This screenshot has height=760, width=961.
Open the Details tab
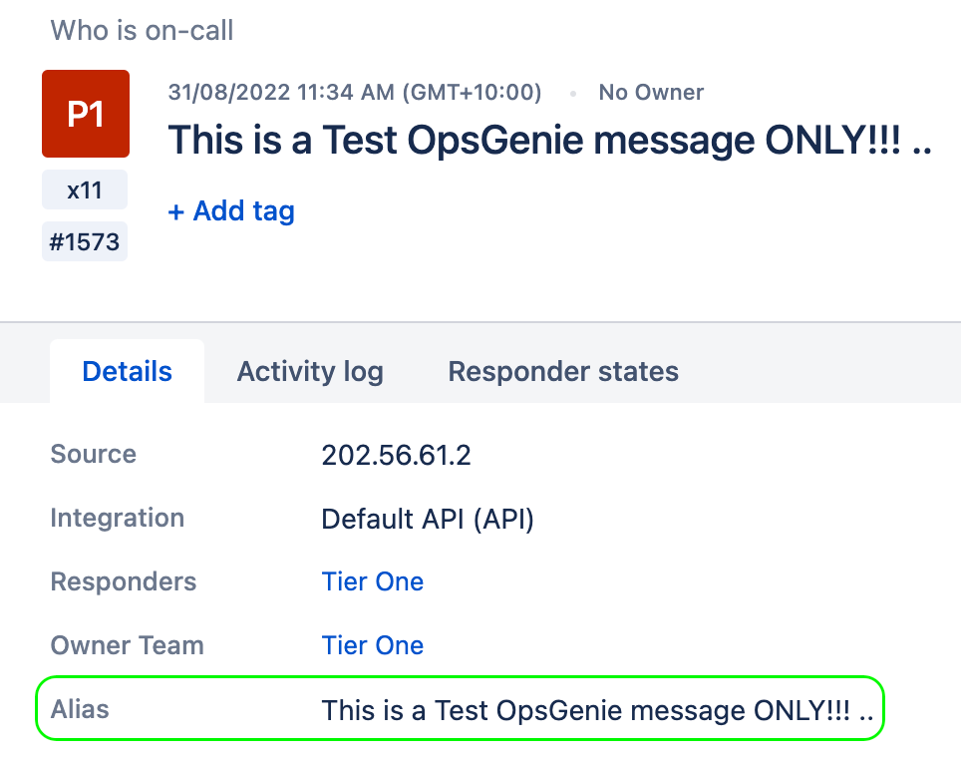click(x=127, y=371)
